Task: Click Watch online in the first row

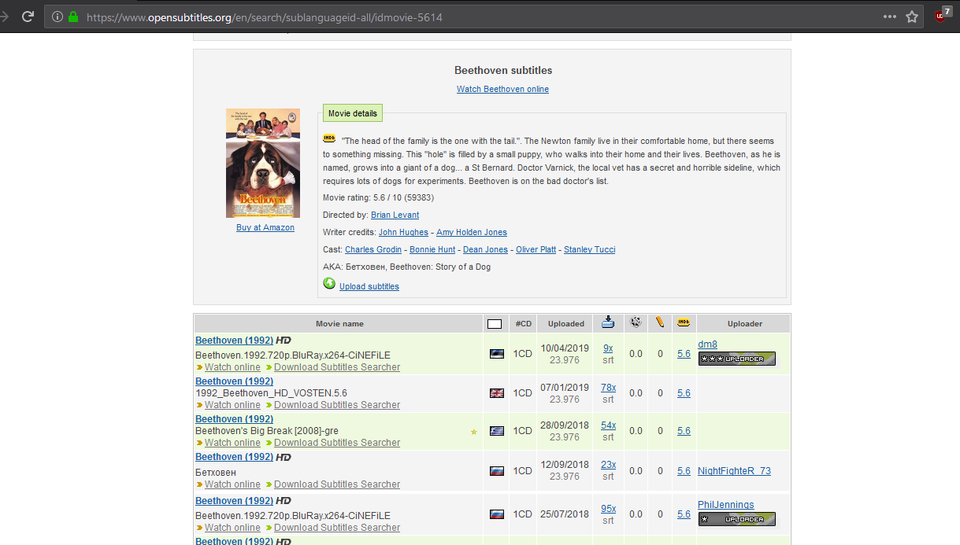Action: pos(232,367)
